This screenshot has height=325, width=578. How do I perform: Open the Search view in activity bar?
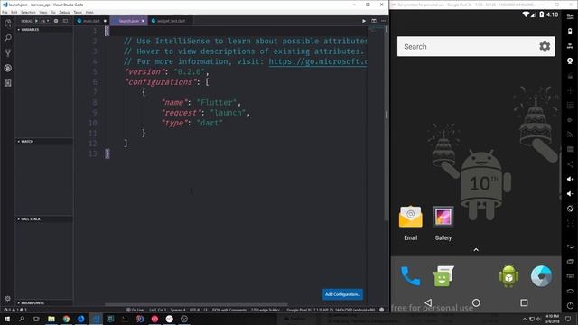coord(8,38)
